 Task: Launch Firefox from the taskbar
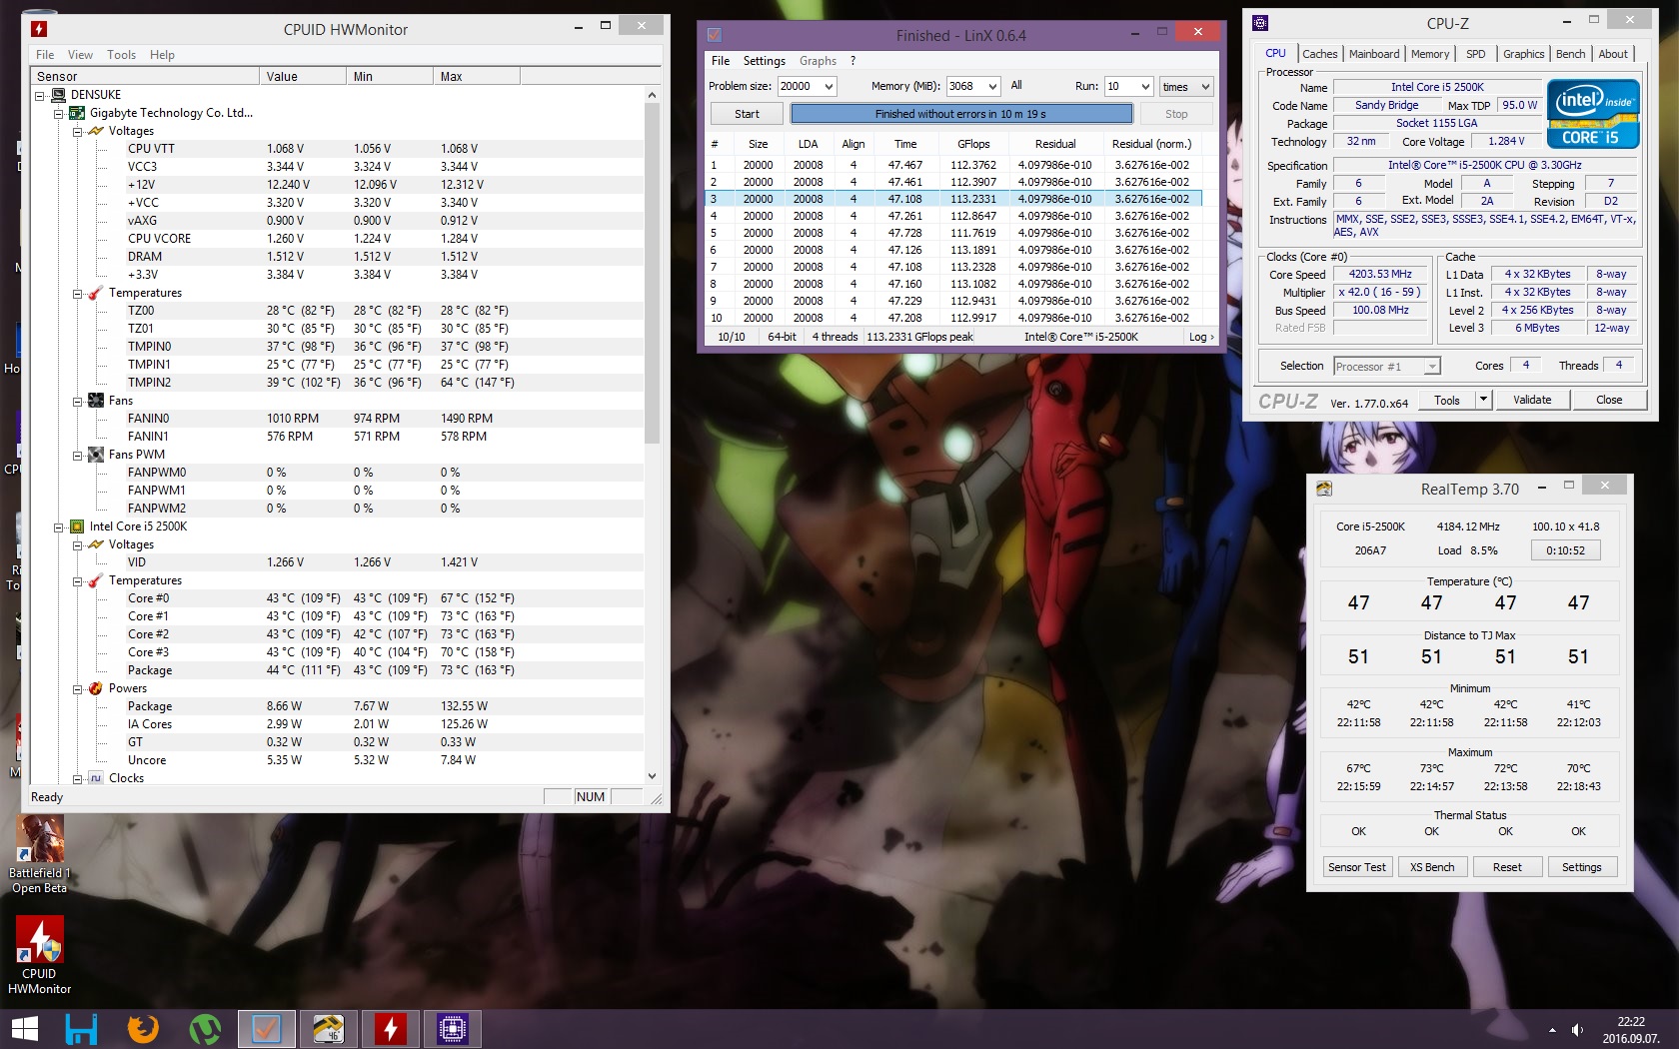tap(143, 1029)
